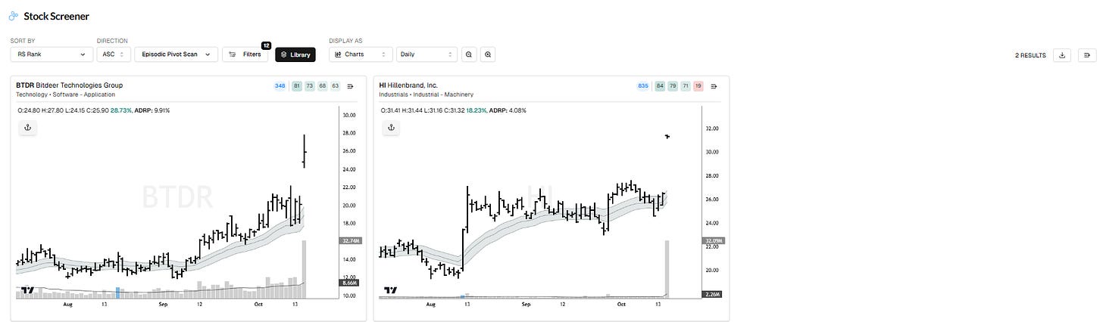Select the 79 rating badge on HI

click(673, 86)
